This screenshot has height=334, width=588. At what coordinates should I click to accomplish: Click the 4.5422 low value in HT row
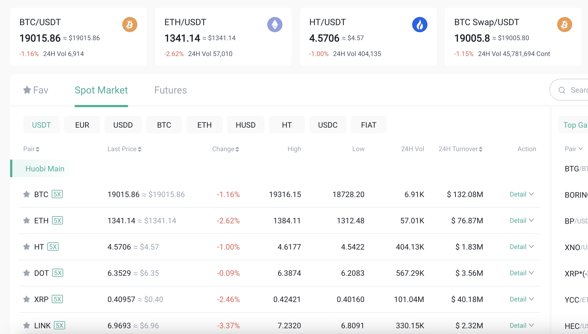[353, 247]
